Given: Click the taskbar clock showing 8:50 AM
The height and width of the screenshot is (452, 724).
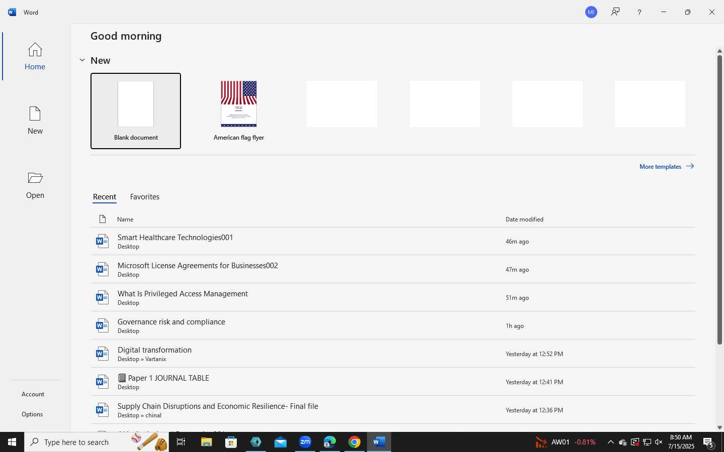Looking at the screenshot, I should (681, 442).
